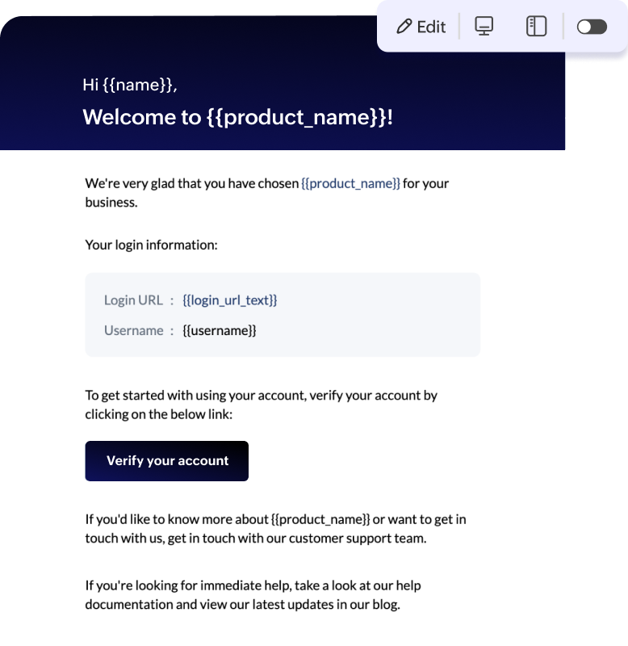Select the Welcome to {{product_name}}! heading
The height and width of the screenshot is (646, 628).
coord(237,117)
